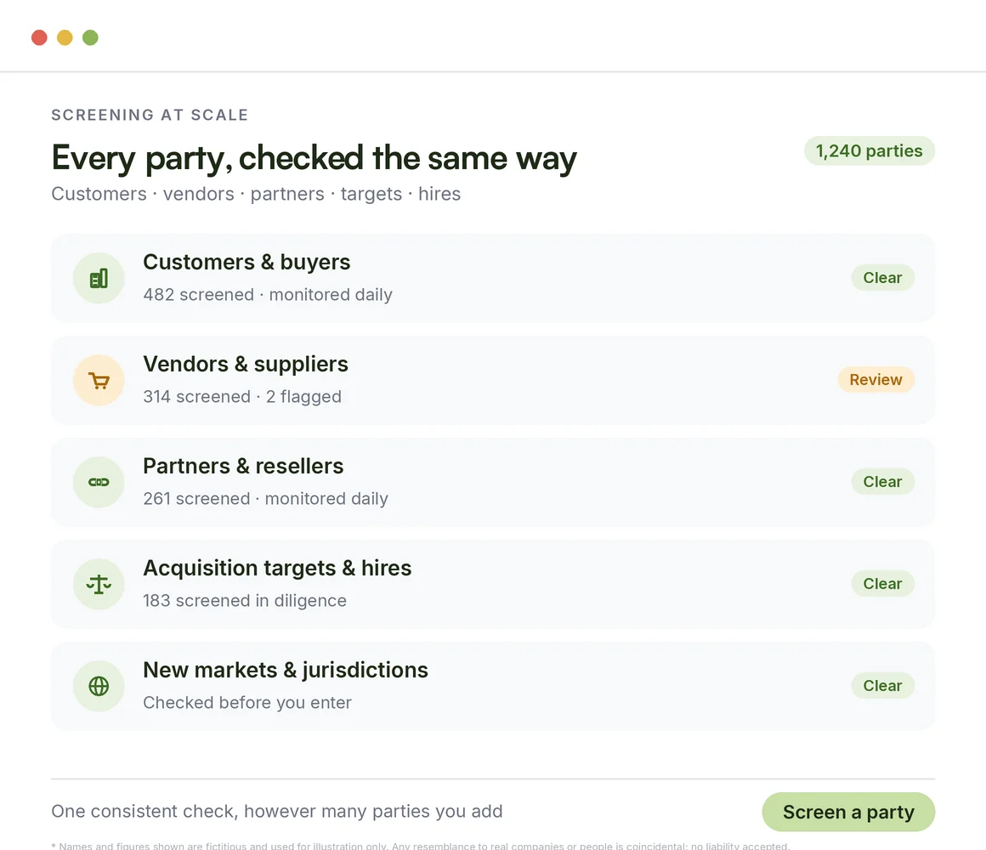Click the 1,240 parties badge
Screen dimensions: 986x850
pyautogui.click(x=869, y=151)
